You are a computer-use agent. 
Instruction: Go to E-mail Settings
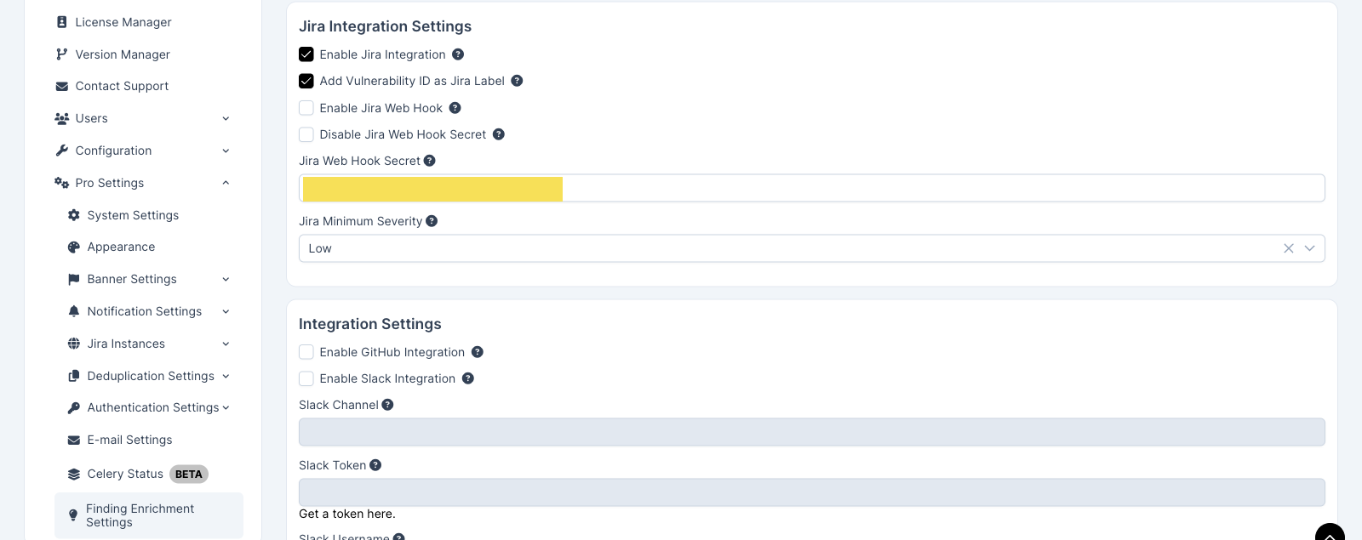point(129,440)
